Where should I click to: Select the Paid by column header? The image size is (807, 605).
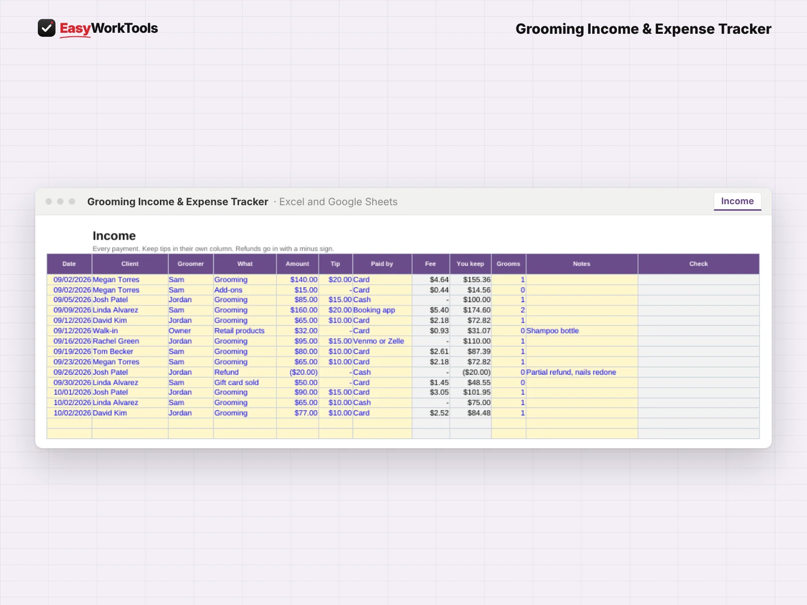(x=382, y=264)
